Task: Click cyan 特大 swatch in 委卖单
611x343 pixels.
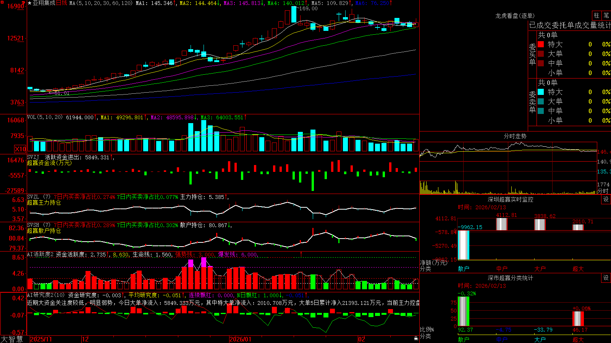Action: pyautogui.click(x=541, y=92)
